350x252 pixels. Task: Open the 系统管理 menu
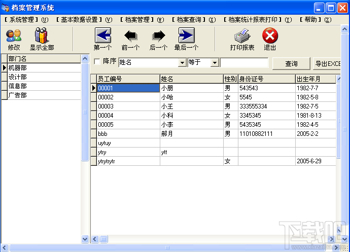click(26, 20)
